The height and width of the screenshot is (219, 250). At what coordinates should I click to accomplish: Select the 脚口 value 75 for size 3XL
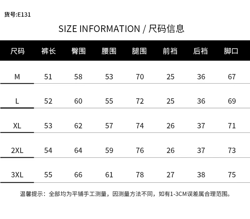tap(232, 175)
